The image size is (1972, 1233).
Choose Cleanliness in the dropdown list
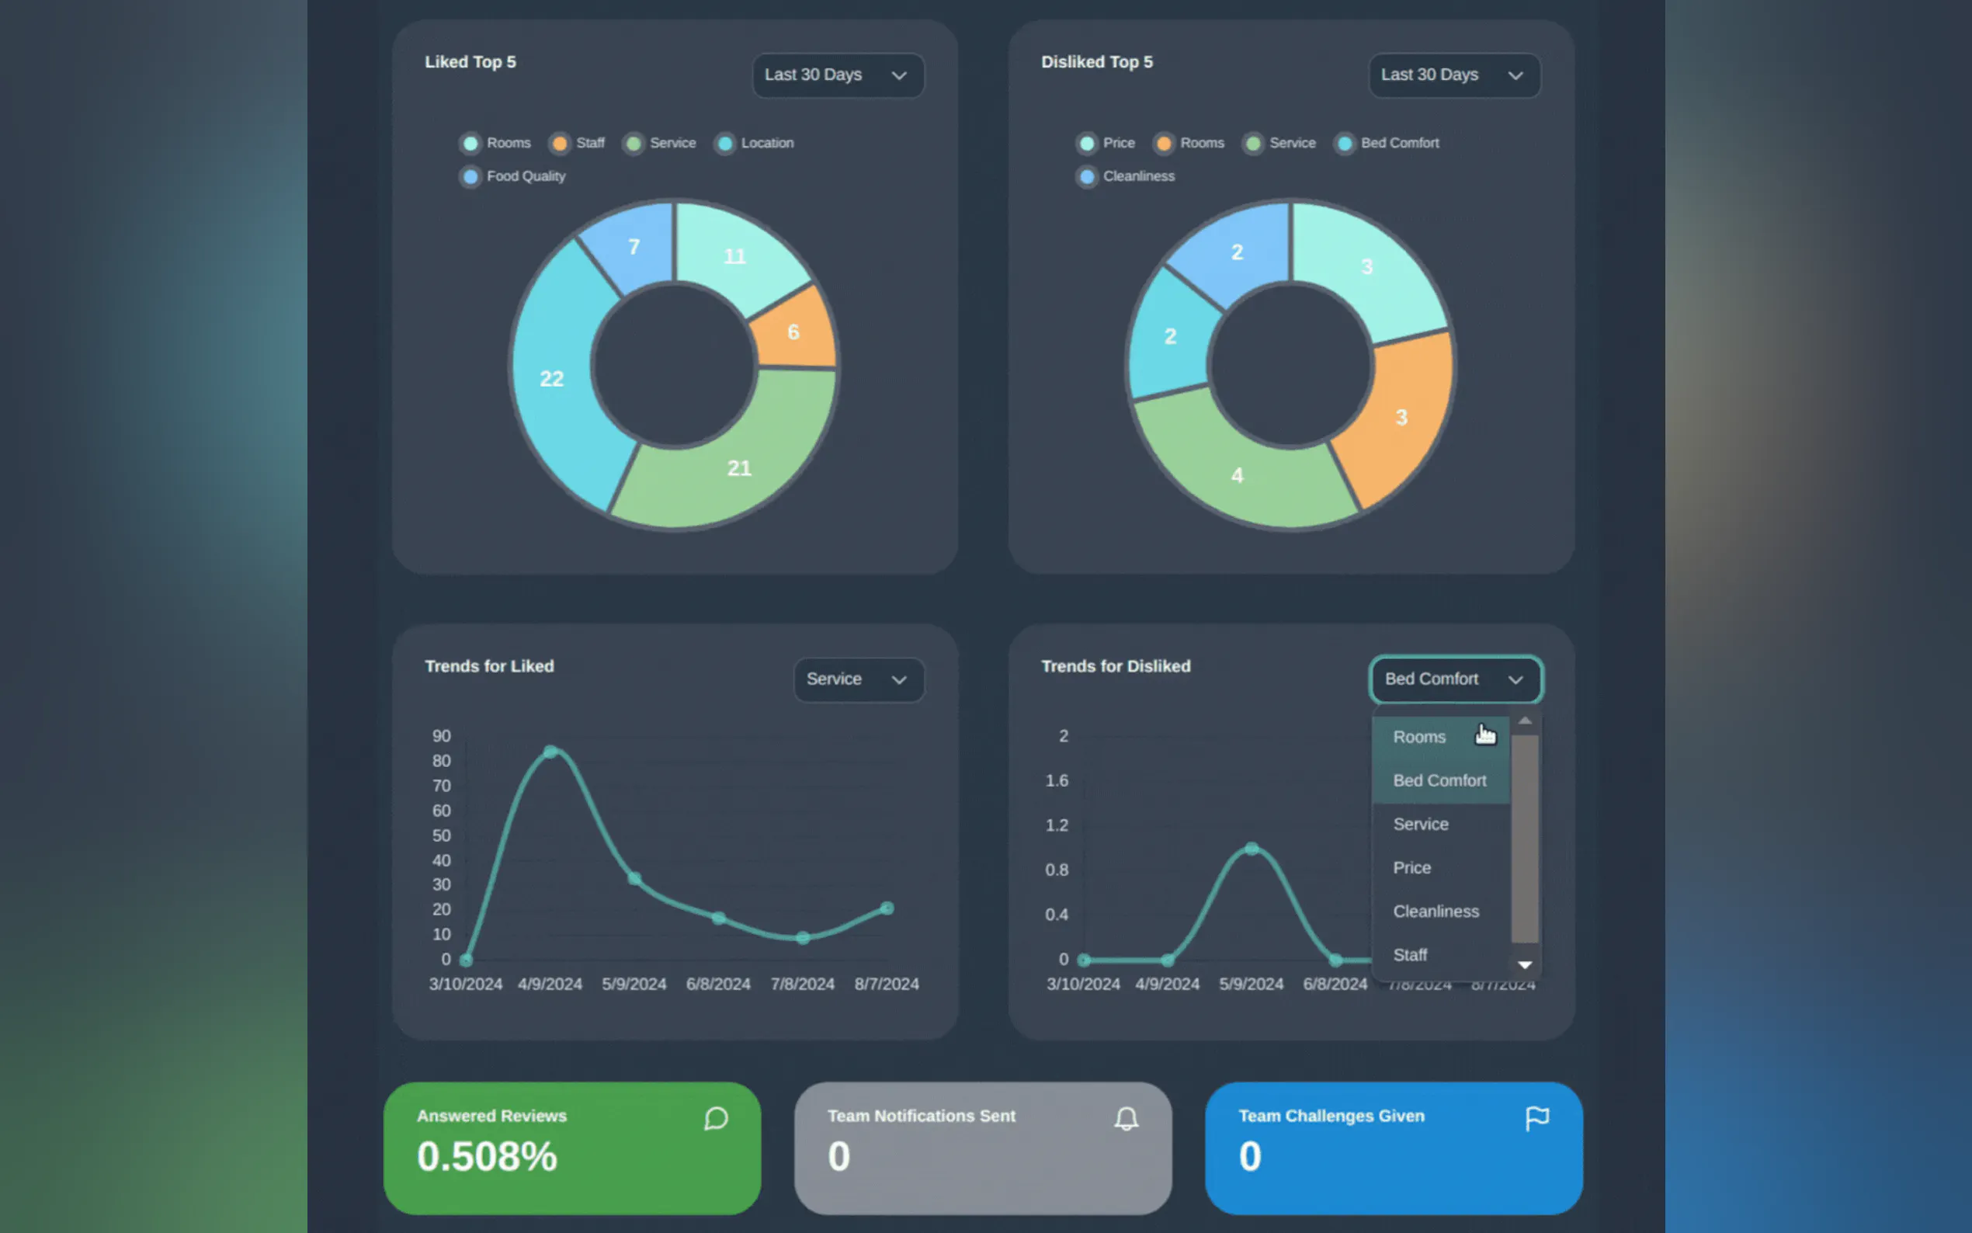tap(1436, 912)
